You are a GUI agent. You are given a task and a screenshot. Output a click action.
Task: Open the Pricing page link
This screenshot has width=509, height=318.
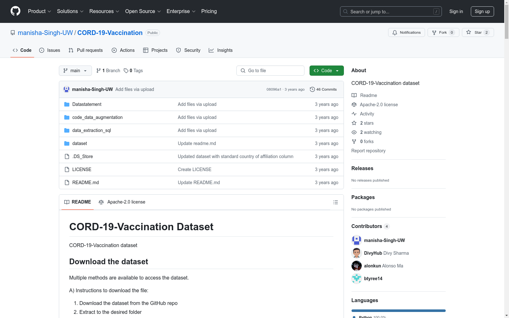[209, 11]
